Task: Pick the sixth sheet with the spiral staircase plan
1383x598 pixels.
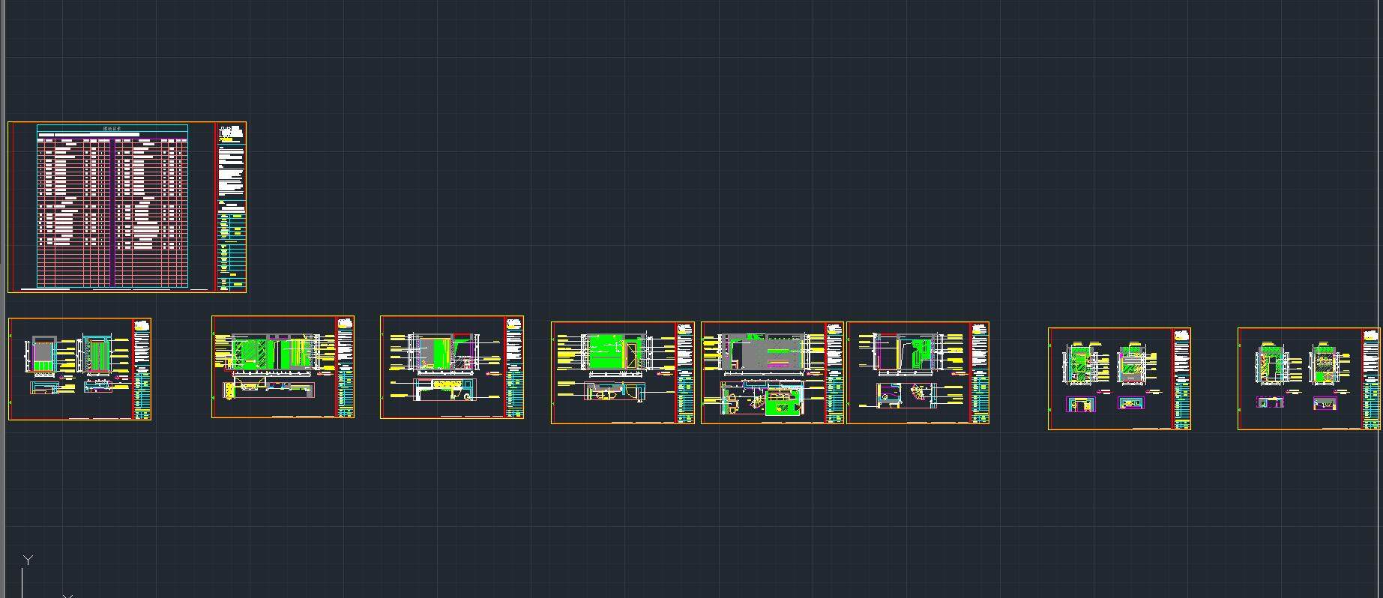Action: click(x=918, y=373)
